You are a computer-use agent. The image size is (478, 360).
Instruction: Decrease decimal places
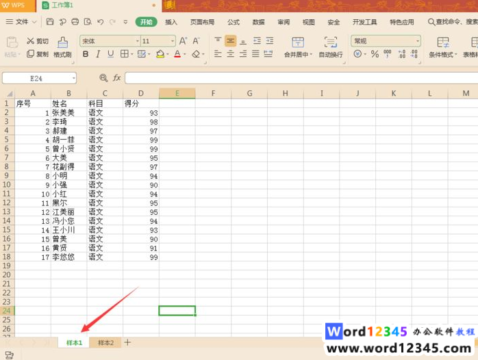[x=414, y=54]
